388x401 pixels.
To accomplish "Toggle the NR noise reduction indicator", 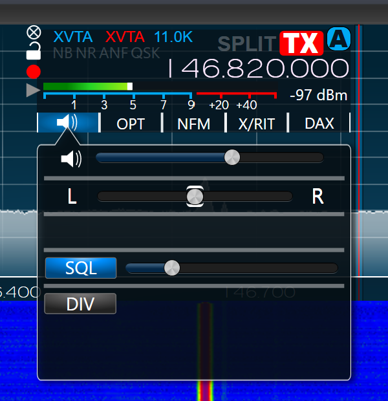I will [x=86, y=53].
